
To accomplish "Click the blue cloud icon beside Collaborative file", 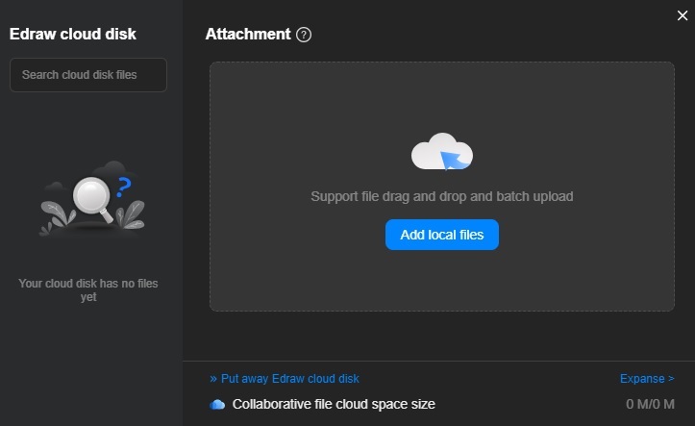I will (x=217, y=404).
